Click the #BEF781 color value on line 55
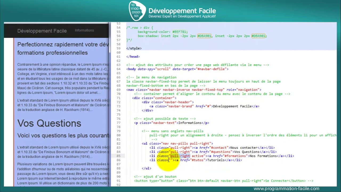The width and height of the screenshot is (341, 192). click(x=179, y=32)
